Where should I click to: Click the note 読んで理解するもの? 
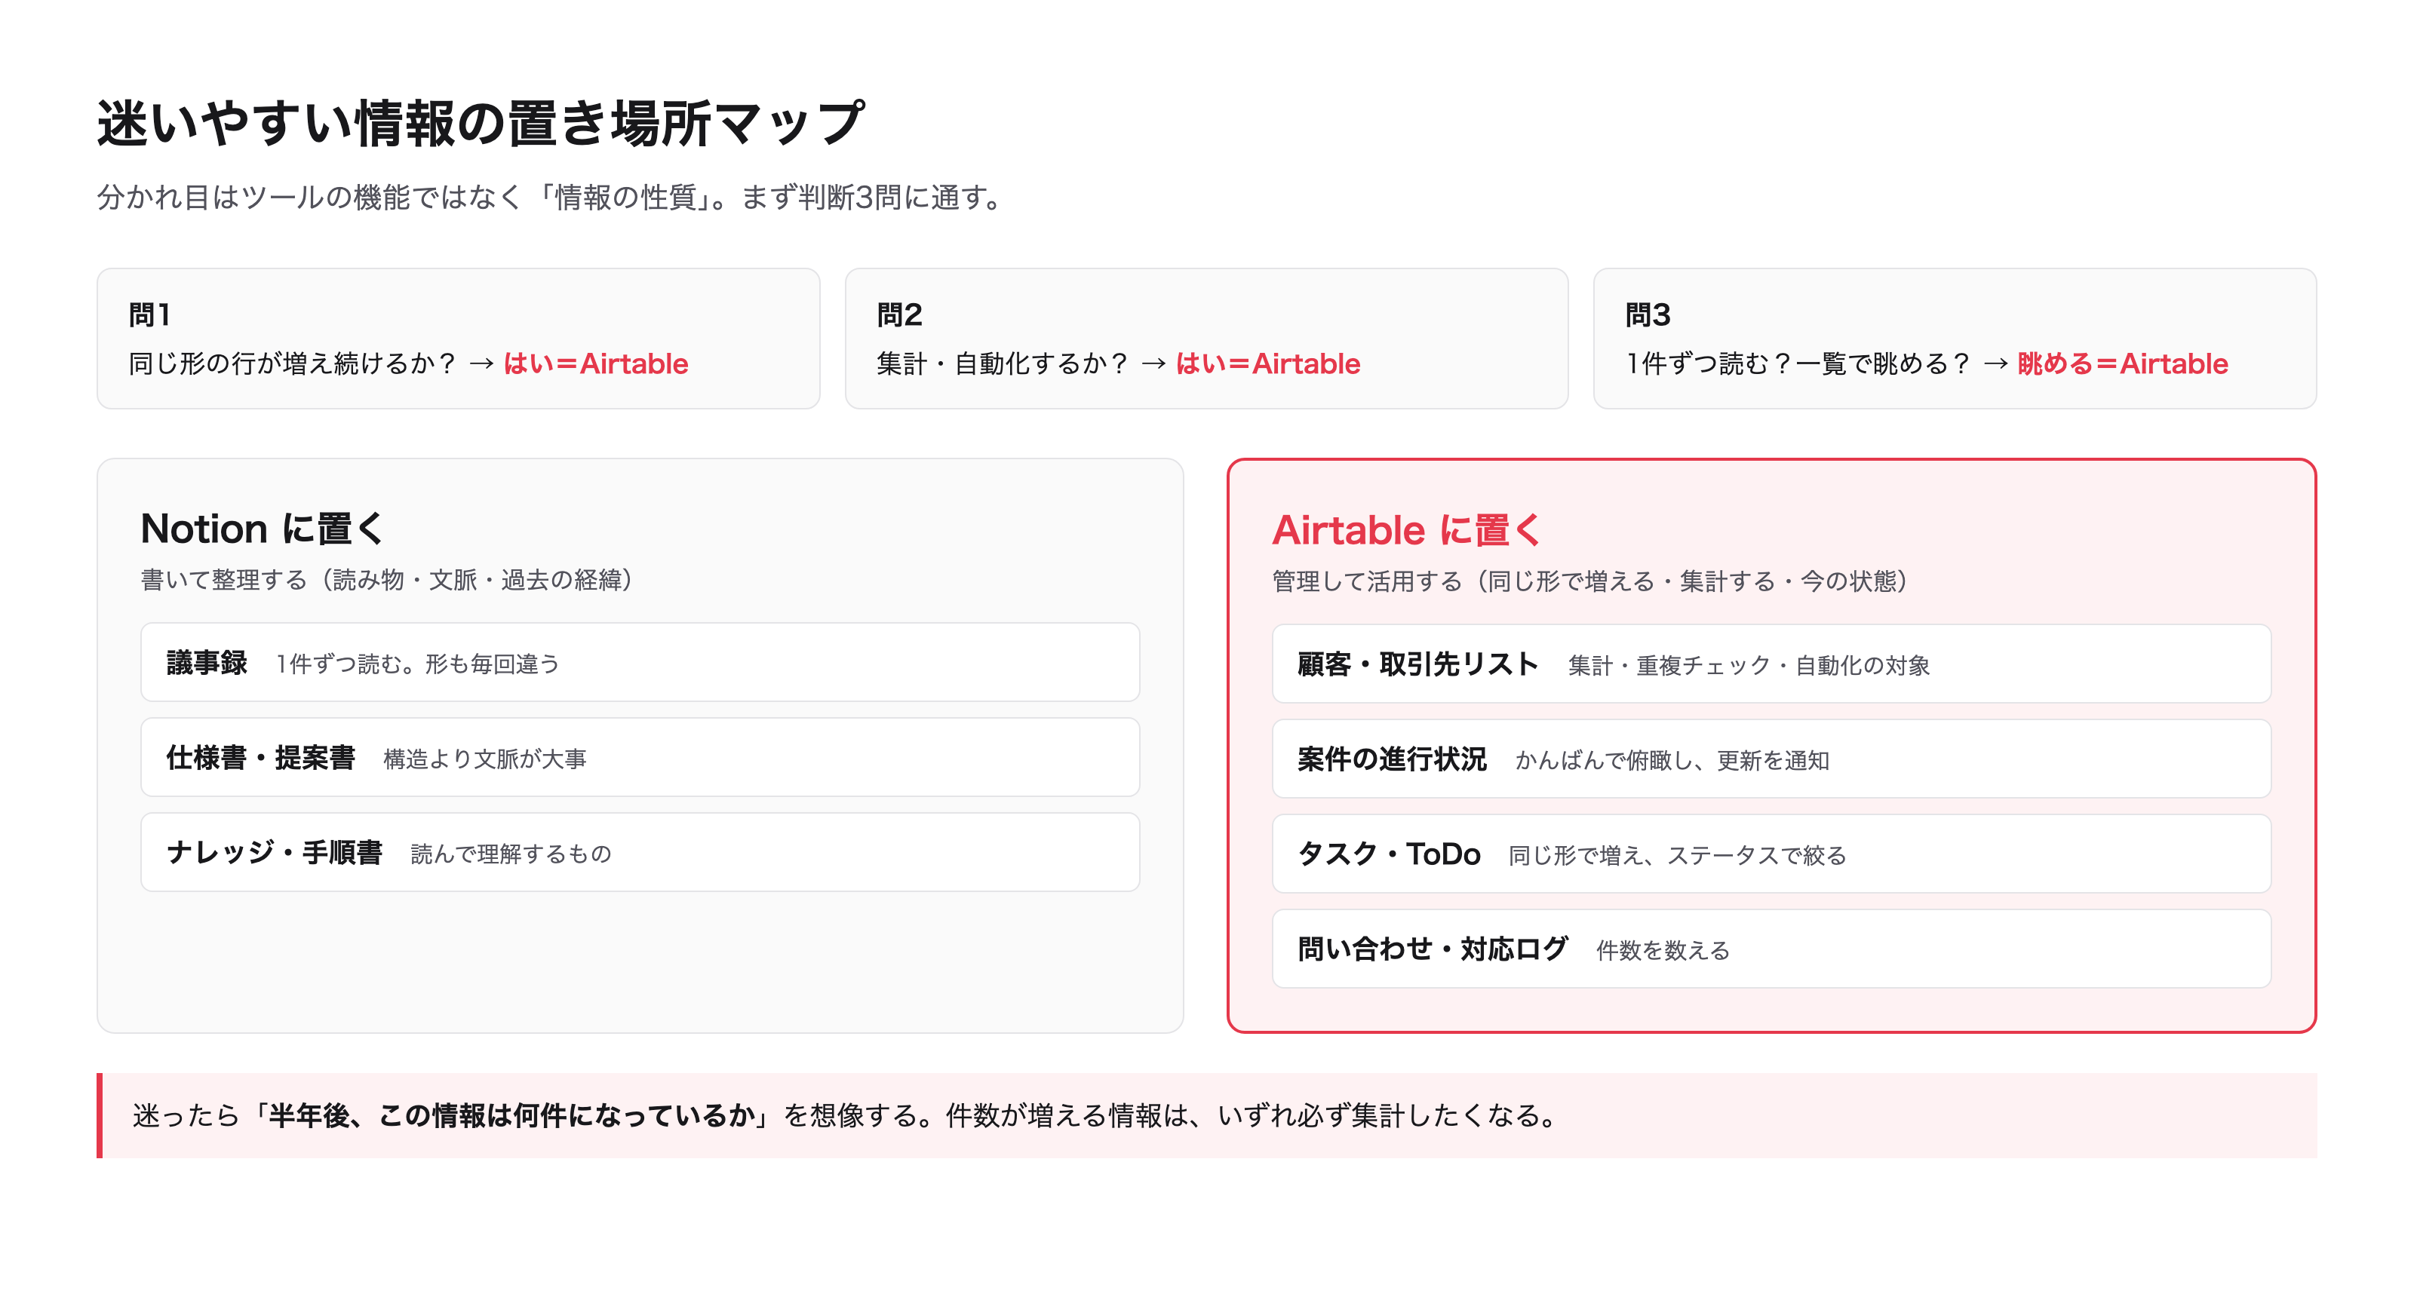pyautogui.click(x=511, y=854)
